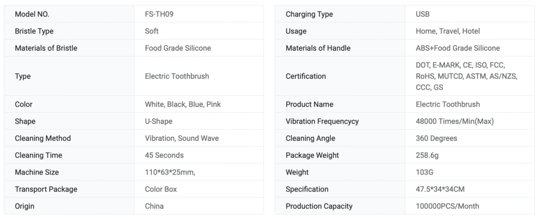Click the White, Black, Blue, Pink colors

coord(182,104)
